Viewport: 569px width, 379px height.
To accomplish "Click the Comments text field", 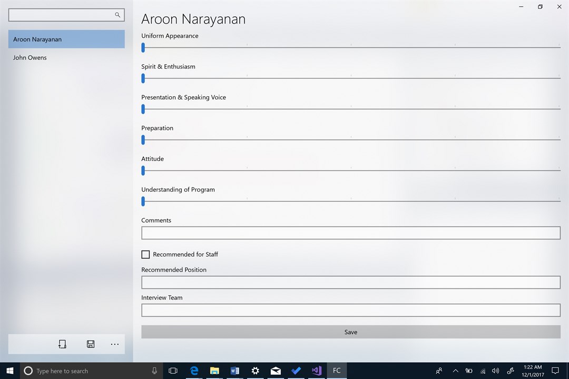I will point(351,233).
